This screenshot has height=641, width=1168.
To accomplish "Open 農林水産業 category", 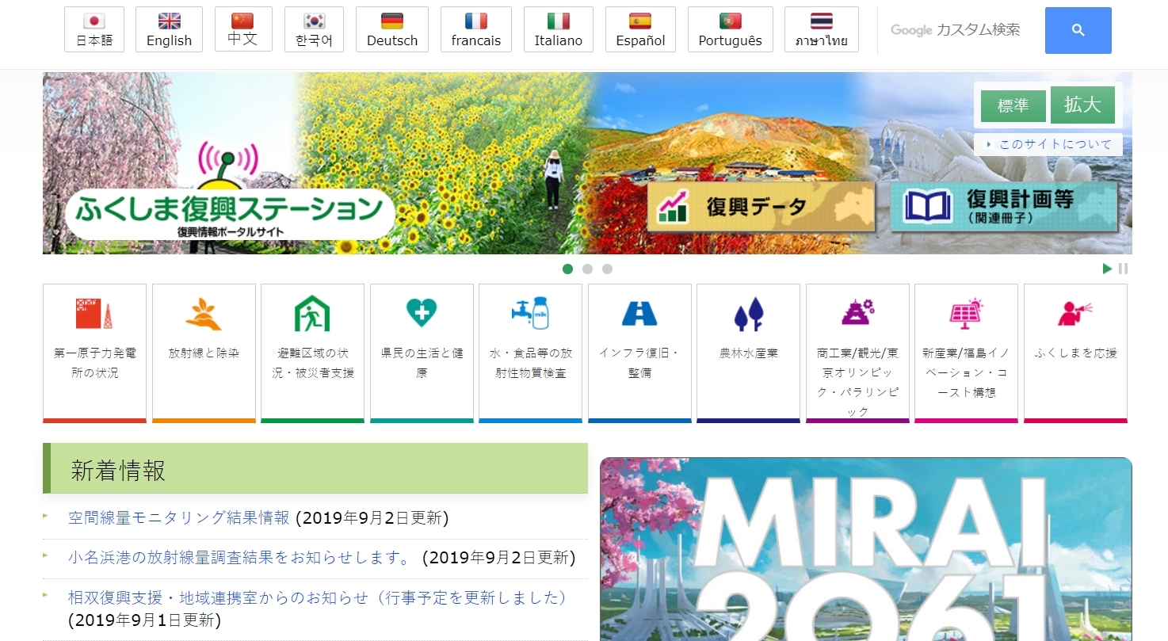I will 748,353.
